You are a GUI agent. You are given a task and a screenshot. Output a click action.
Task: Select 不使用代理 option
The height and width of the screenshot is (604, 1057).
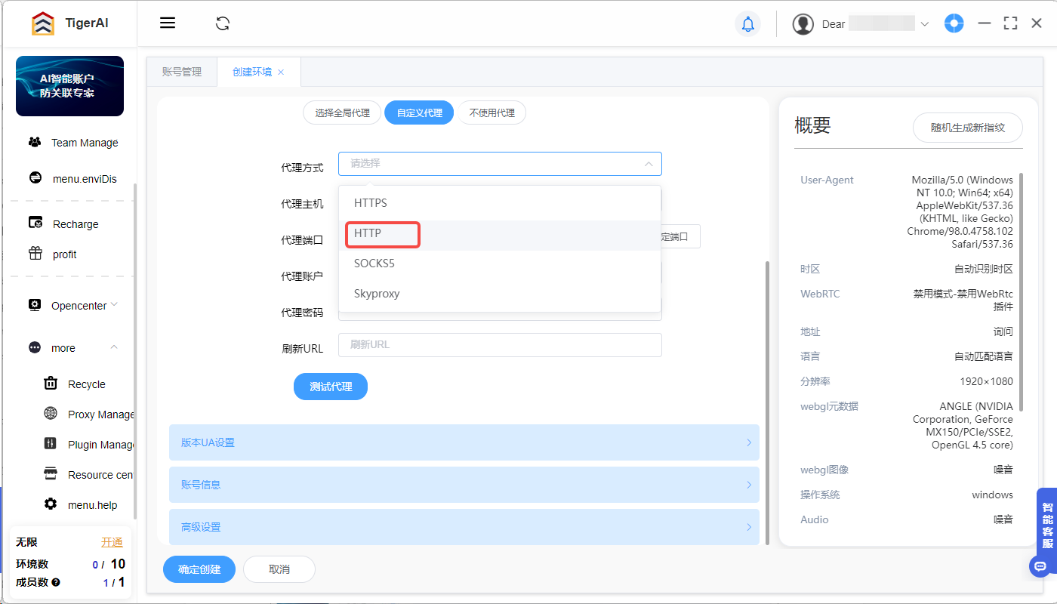point(492,112)
